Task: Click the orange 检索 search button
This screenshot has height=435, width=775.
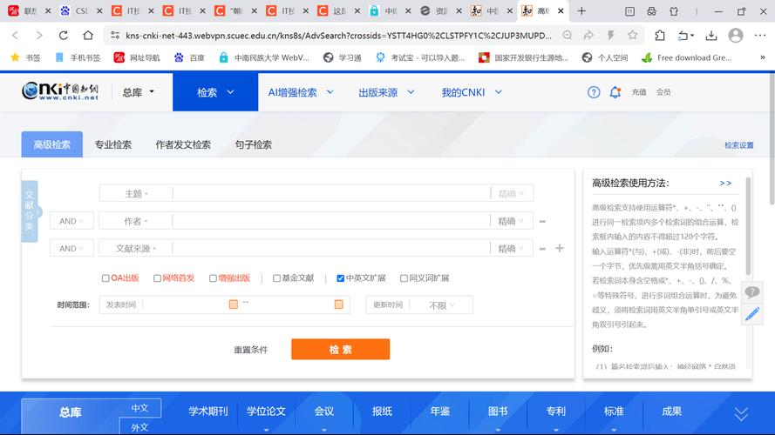Action: [x=341, y=349]
